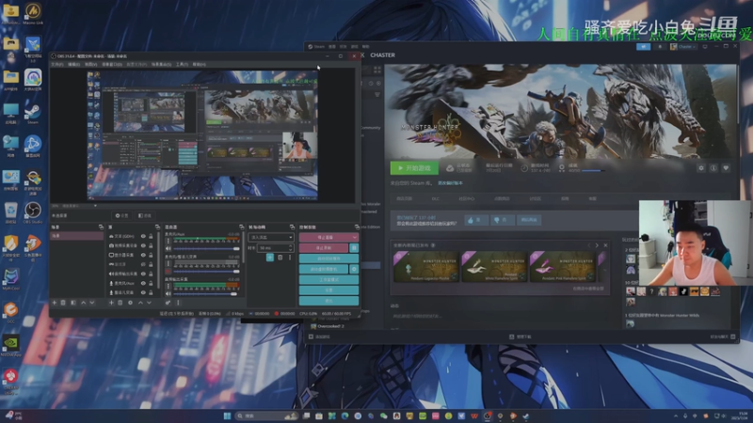753x423 pixels.
Task: Show the hidden gamepad source eye icon
Action: click(x=143, y=264)
